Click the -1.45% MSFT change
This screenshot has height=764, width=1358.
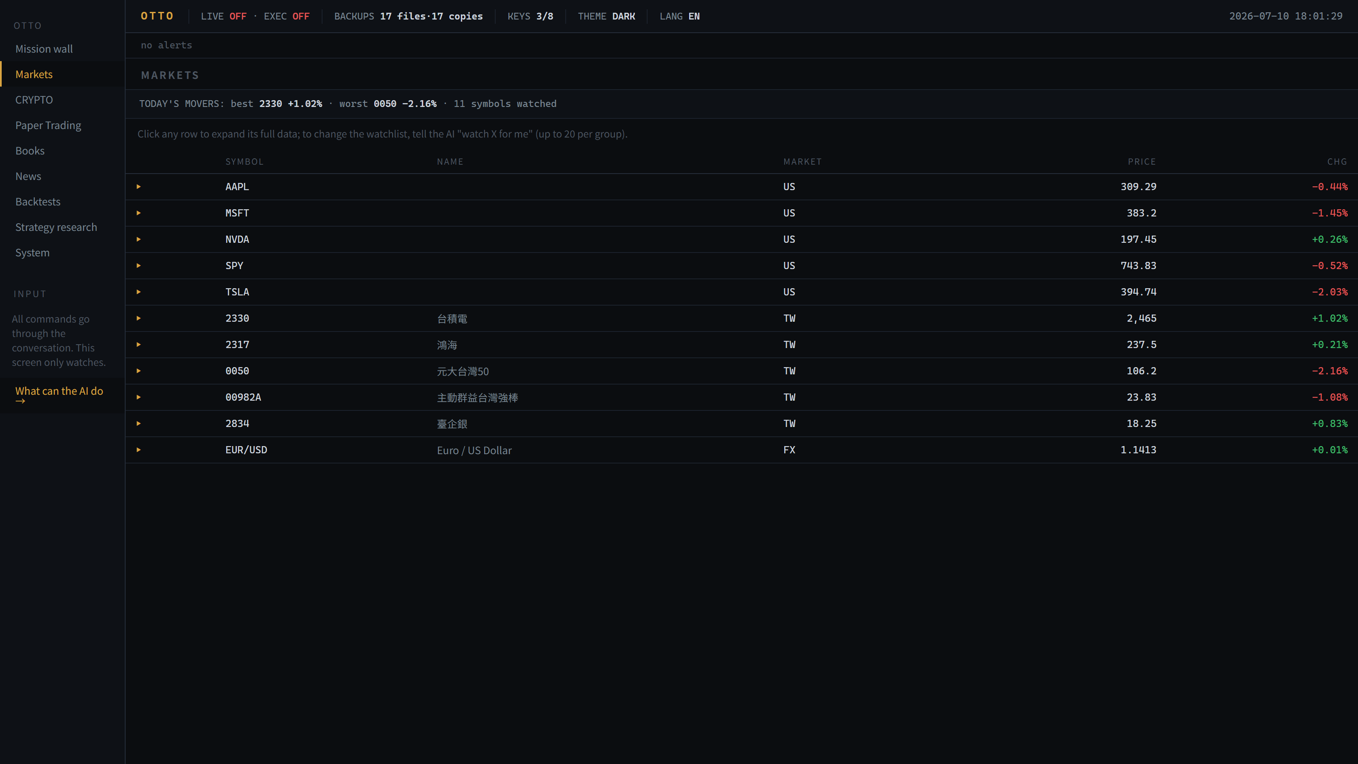[1330, 213]
